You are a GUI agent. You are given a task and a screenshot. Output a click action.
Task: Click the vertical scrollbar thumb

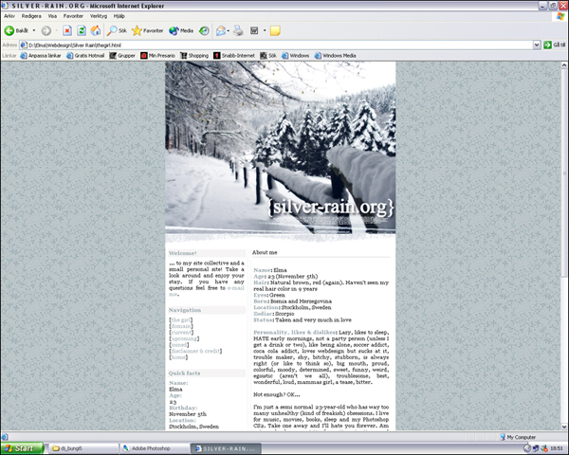coord(564,173)
